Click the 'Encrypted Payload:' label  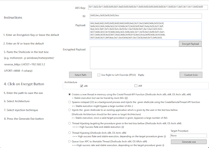[74, 50]
